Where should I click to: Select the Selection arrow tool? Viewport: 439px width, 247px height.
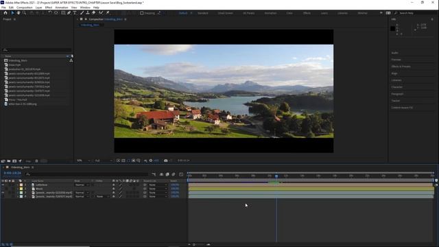click(12, 13)
